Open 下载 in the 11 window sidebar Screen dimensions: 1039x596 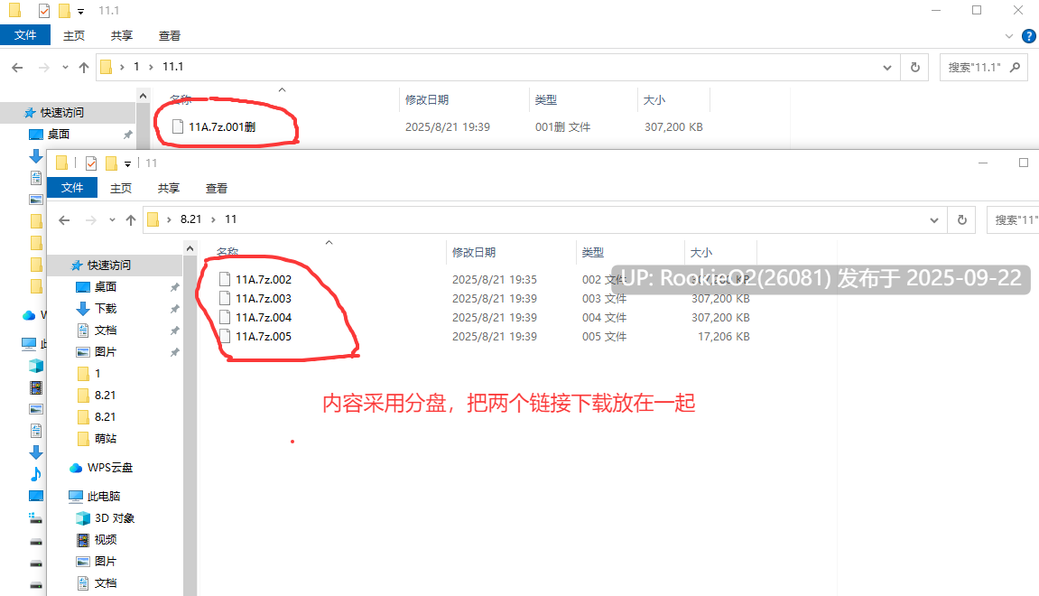pos(106,308)
